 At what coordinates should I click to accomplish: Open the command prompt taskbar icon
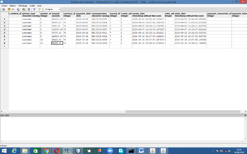131,151
